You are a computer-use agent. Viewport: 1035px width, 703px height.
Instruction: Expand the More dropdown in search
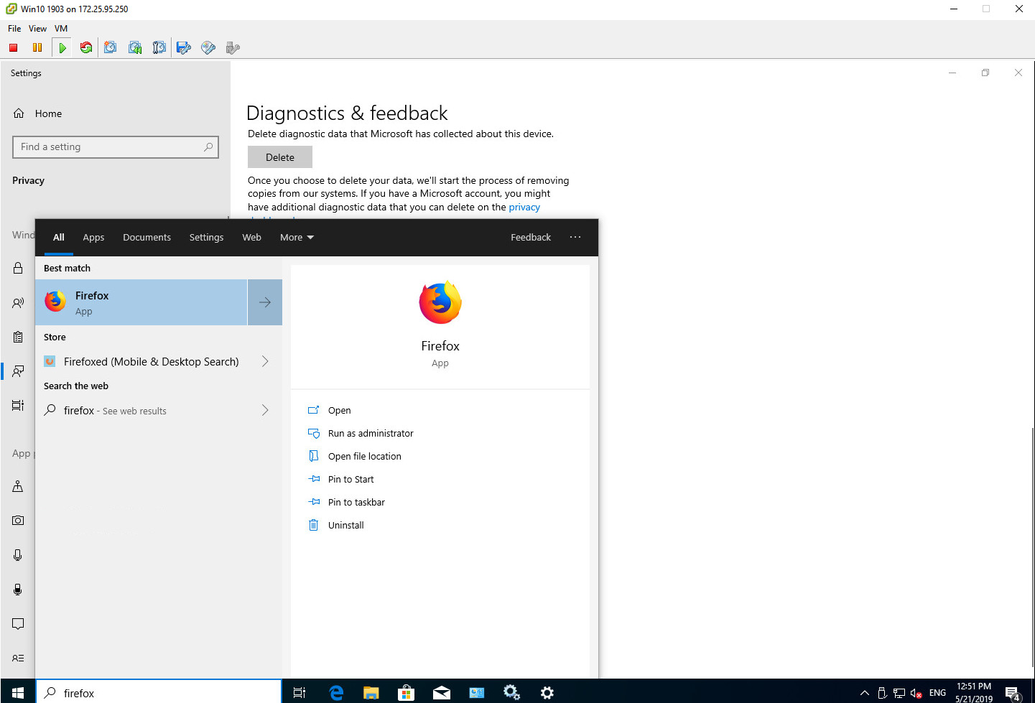[297, 237]
